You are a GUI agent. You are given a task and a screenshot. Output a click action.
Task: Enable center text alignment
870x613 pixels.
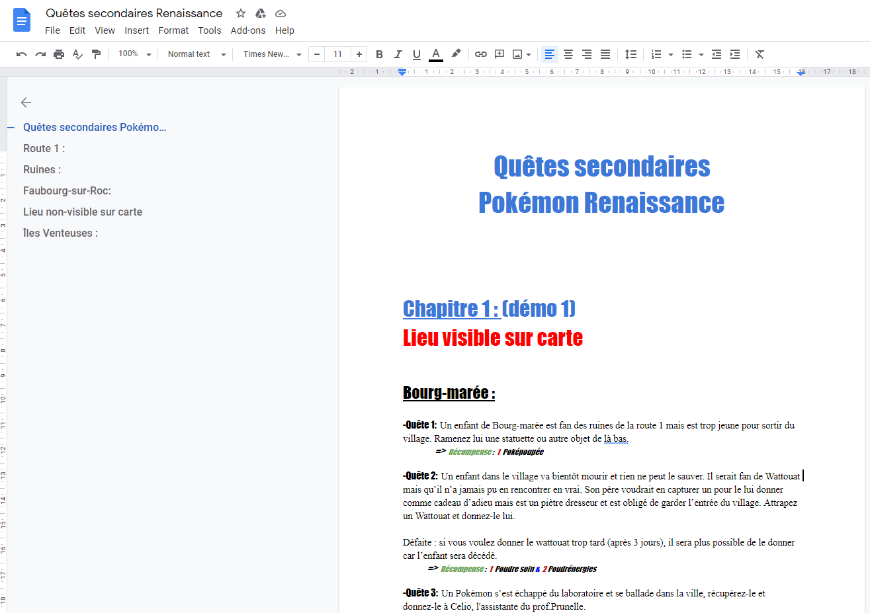point(568,54)
